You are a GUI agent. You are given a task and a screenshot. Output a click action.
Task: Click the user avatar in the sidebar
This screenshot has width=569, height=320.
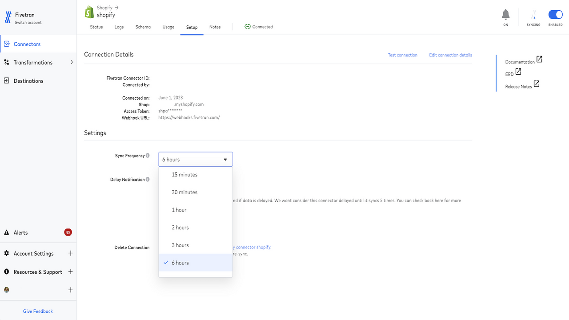pyautogui.click(x=7, y=290)
